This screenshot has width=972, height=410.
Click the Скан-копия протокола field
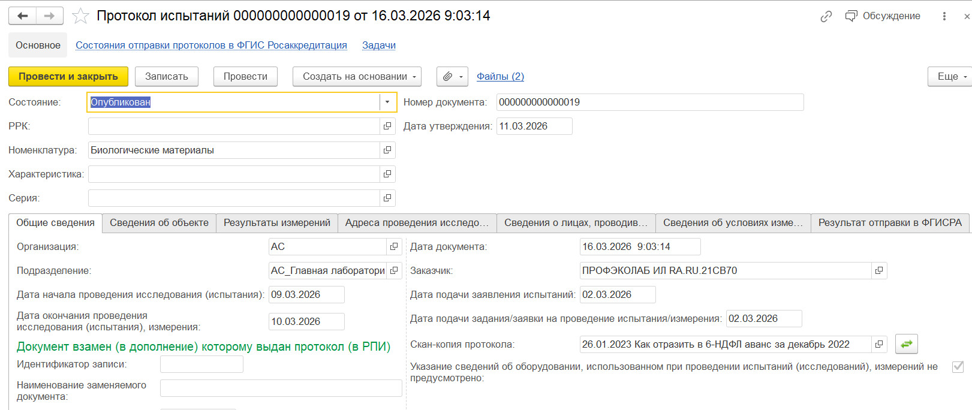click(x=726, y=345)
